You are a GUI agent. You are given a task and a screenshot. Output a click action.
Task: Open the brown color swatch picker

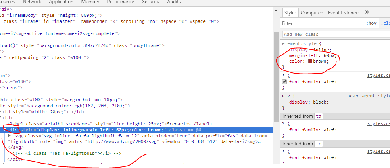310,61
